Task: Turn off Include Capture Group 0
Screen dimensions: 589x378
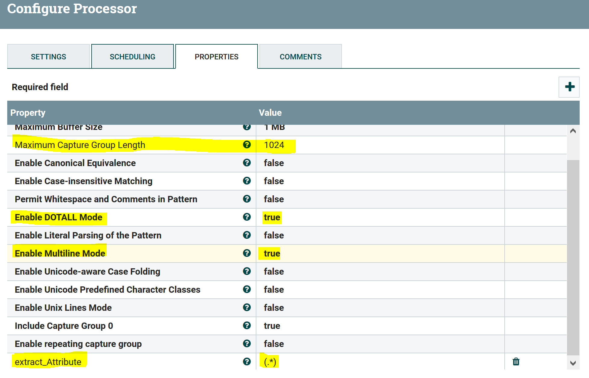Action: tap(271, 326)
